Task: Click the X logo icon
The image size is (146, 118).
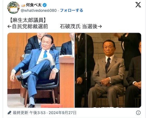Action: (x=138, y=5)
